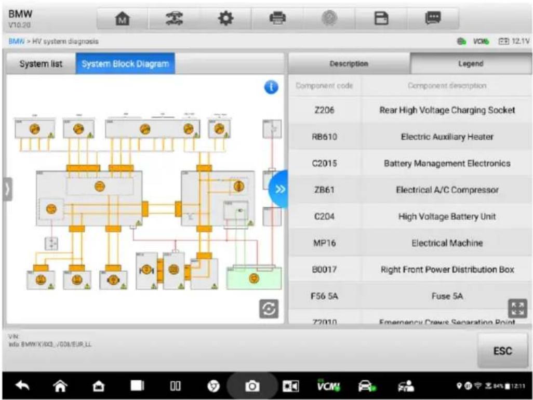
Task: Refresh the system block diagram
Action: [x=269, y=309]
